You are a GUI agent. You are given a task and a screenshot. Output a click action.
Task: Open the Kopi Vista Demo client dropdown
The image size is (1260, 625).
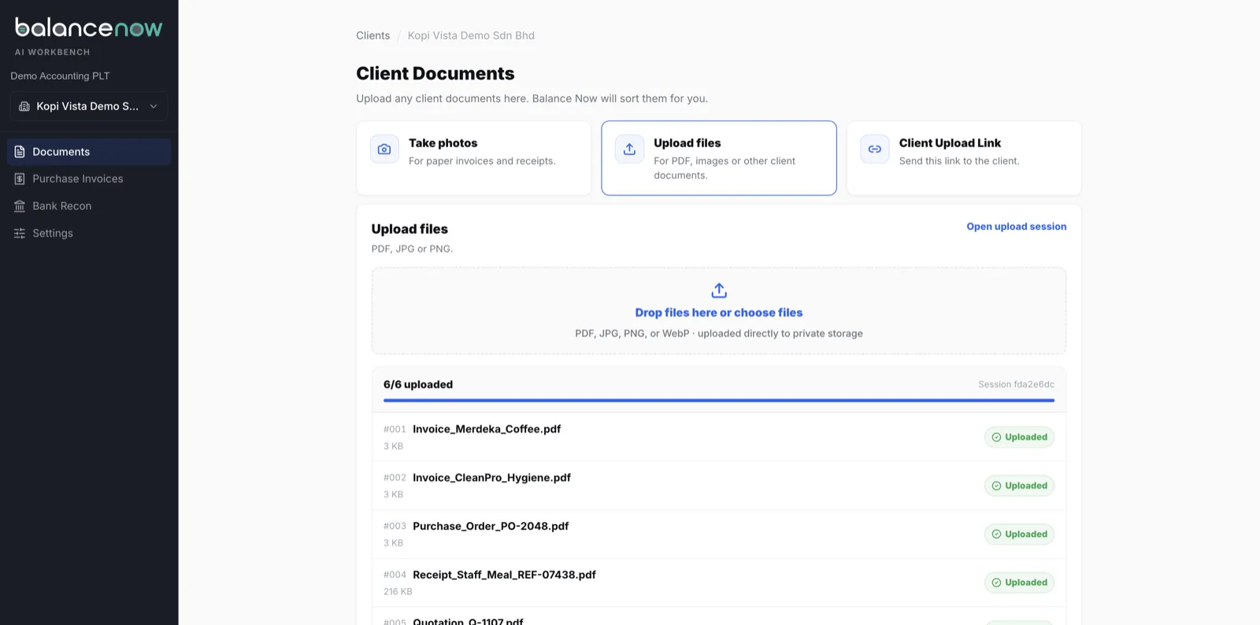pos(89,106)
